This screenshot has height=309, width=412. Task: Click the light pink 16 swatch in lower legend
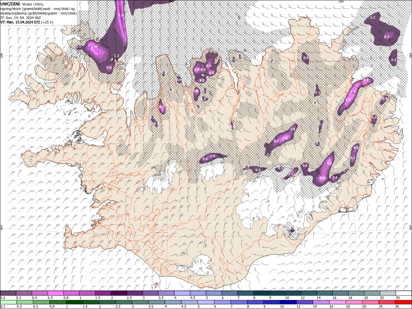tap(337, 302)
